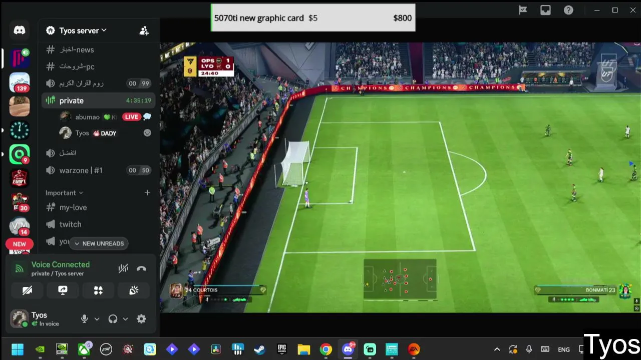Join the اتفضل voice channel
Screen dimensions: 641x360
pos(98,153)
